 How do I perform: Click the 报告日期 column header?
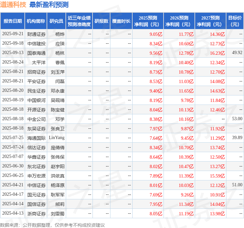tap(13, 21)
